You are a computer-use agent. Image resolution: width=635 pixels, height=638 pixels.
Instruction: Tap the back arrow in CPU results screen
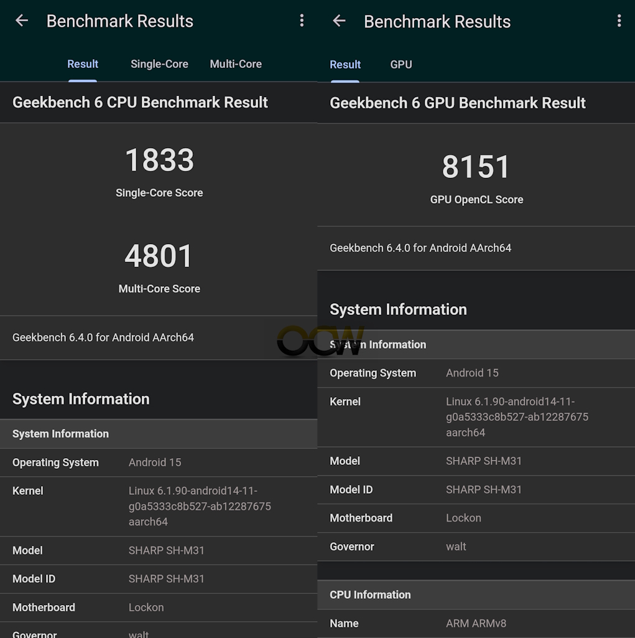tap(22, 21)
